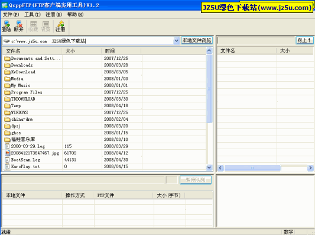Select the dpzj folder
This screenshot has height=235, width=315.
point(12,126)
